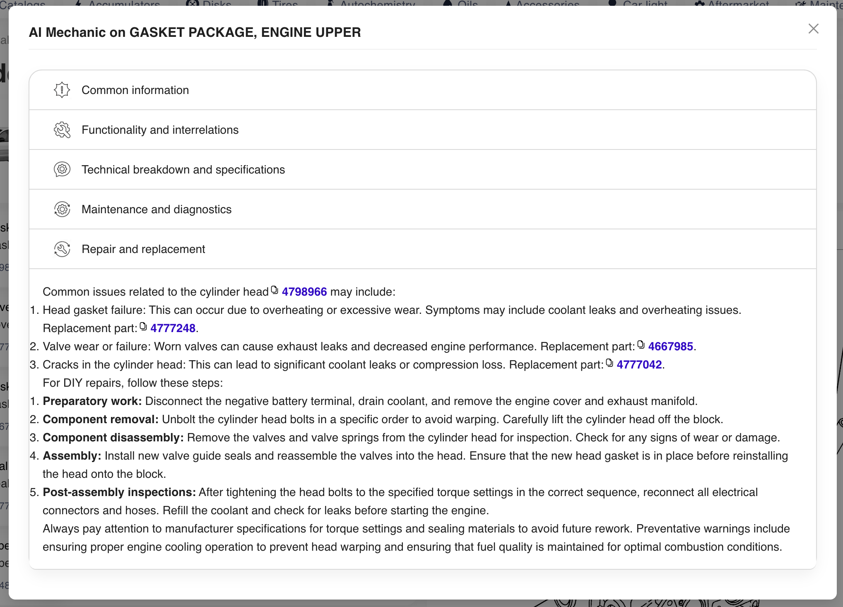
Task: Click the Repair and replacement wrench icon
Action: [62, 249]
